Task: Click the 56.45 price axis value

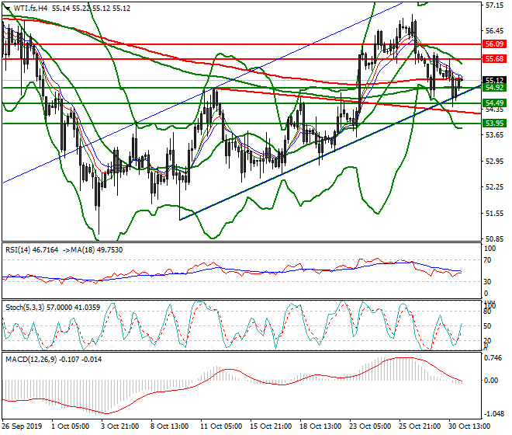Action: tap(494, 31)
